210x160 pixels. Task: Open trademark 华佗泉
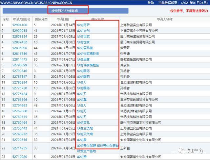point(82,140)
